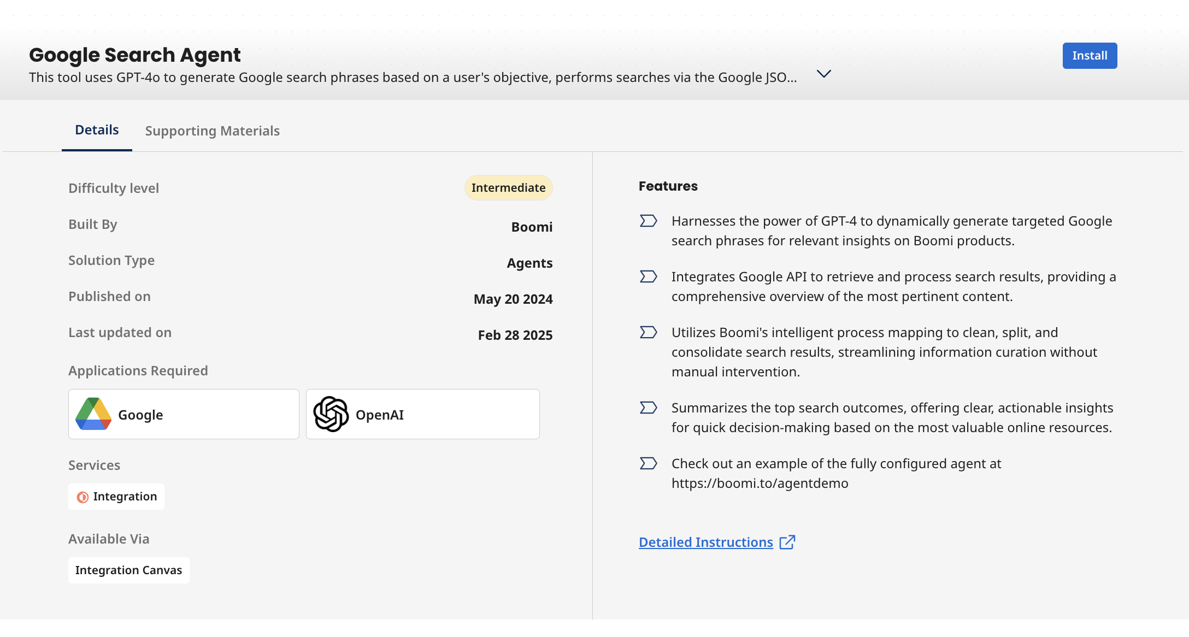This screenshot has width=1189, height=637.
Task: Switch to the Supporting Materials tab
Action: point(212,131)
